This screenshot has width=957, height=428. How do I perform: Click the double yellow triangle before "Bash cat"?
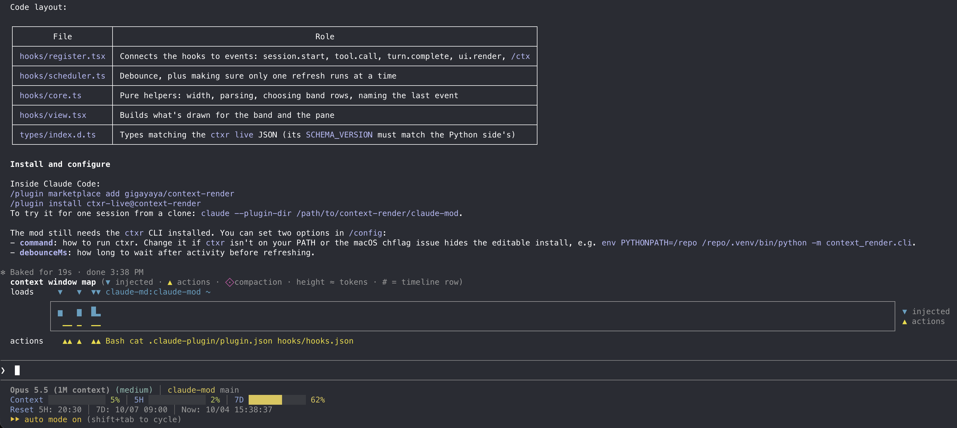96,341
